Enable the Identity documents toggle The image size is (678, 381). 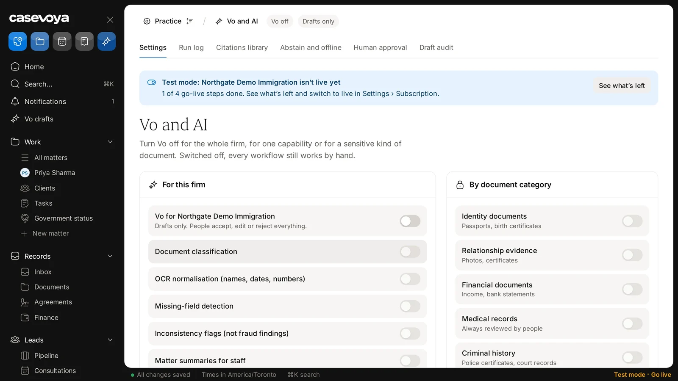coord(632,221)
